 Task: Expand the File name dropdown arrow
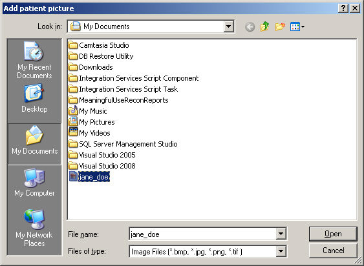point(281,234)
